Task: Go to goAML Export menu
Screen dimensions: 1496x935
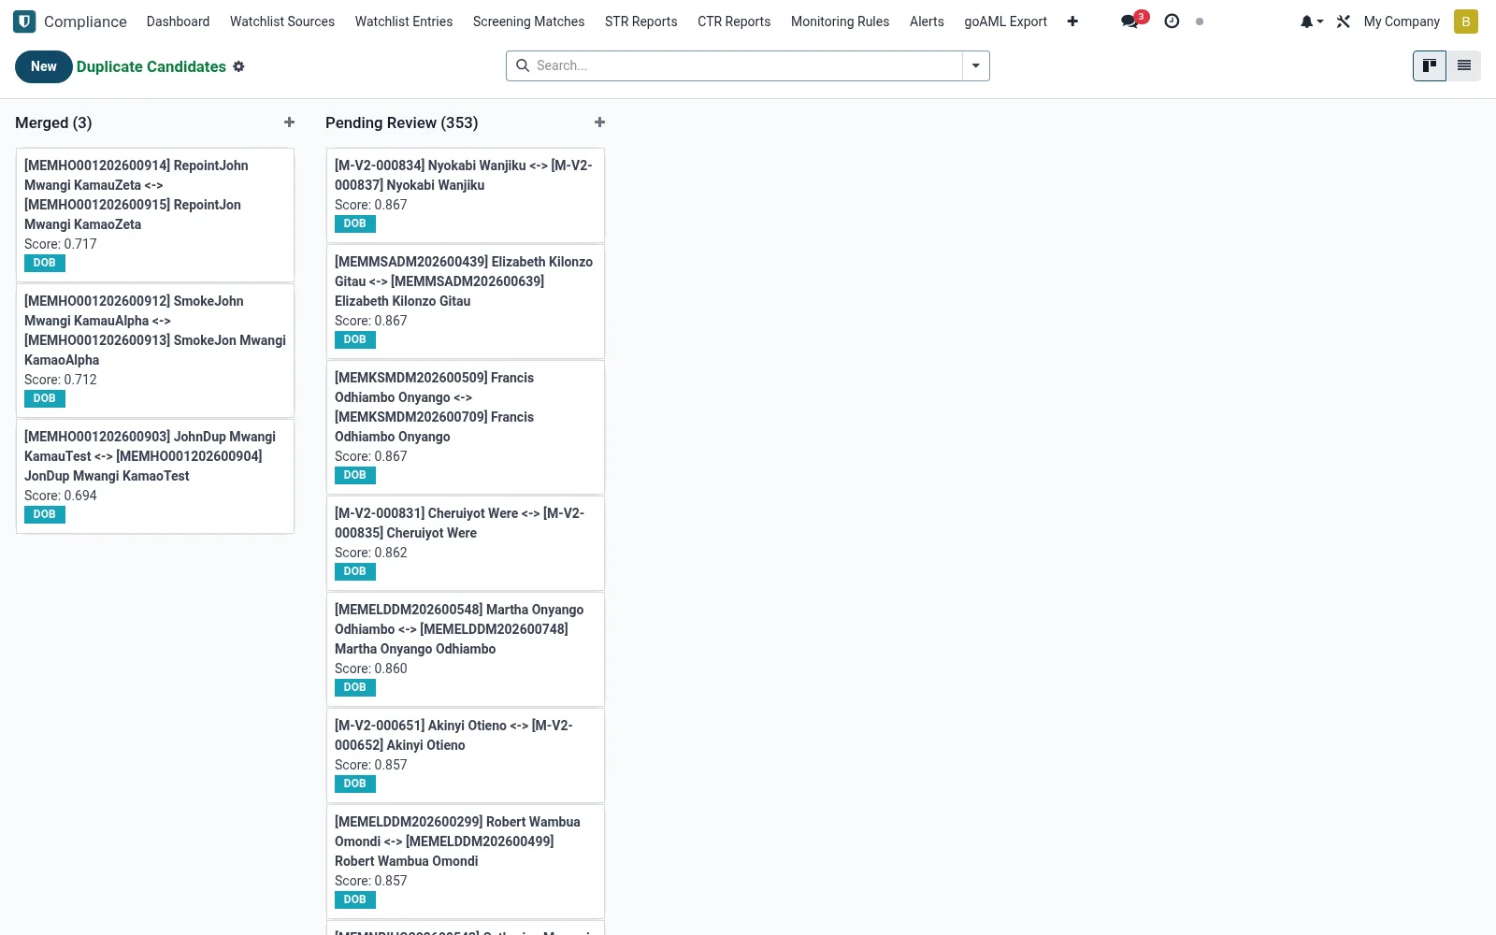Action: pos(1005,22)
